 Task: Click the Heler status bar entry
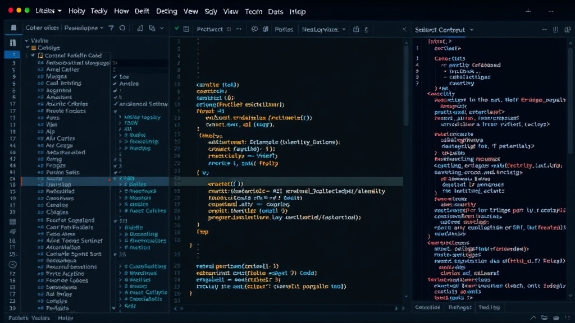pyautogui.click(x=66, y=318)
